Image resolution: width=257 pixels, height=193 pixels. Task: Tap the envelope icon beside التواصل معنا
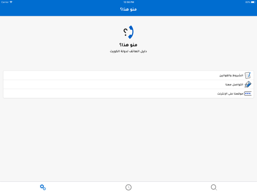click(x=248, y=84)
